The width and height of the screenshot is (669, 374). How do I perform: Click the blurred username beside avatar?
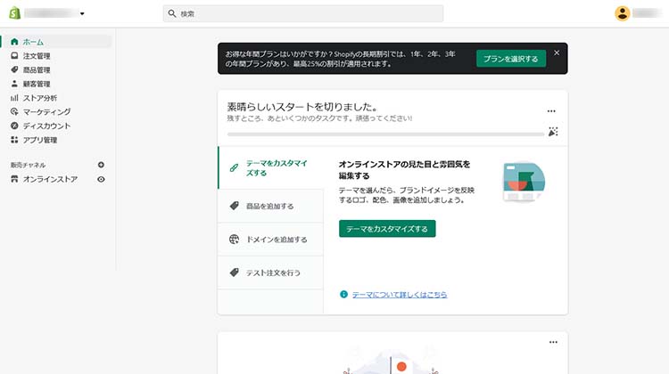pos(647,13)
